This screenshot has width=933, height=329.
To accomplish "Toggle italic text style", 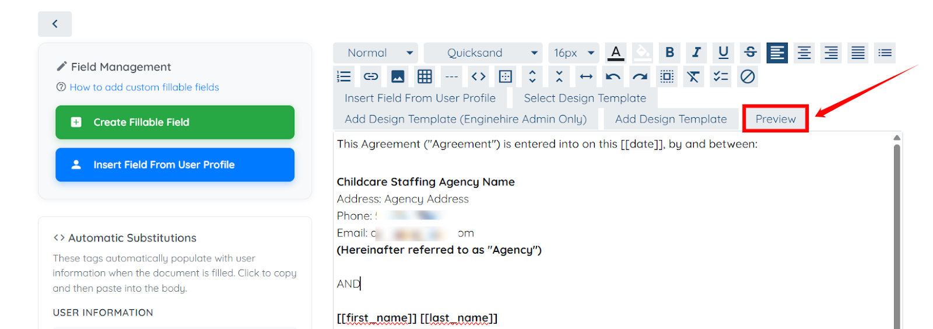I will [x=696, y=52].
